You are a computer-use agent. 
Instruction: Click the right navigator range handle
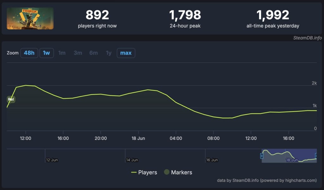point(316,156)
